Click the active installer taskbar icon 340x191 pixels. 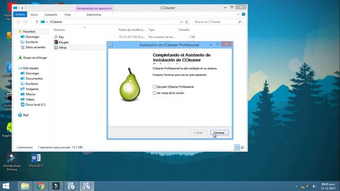[x=87, y=186]
